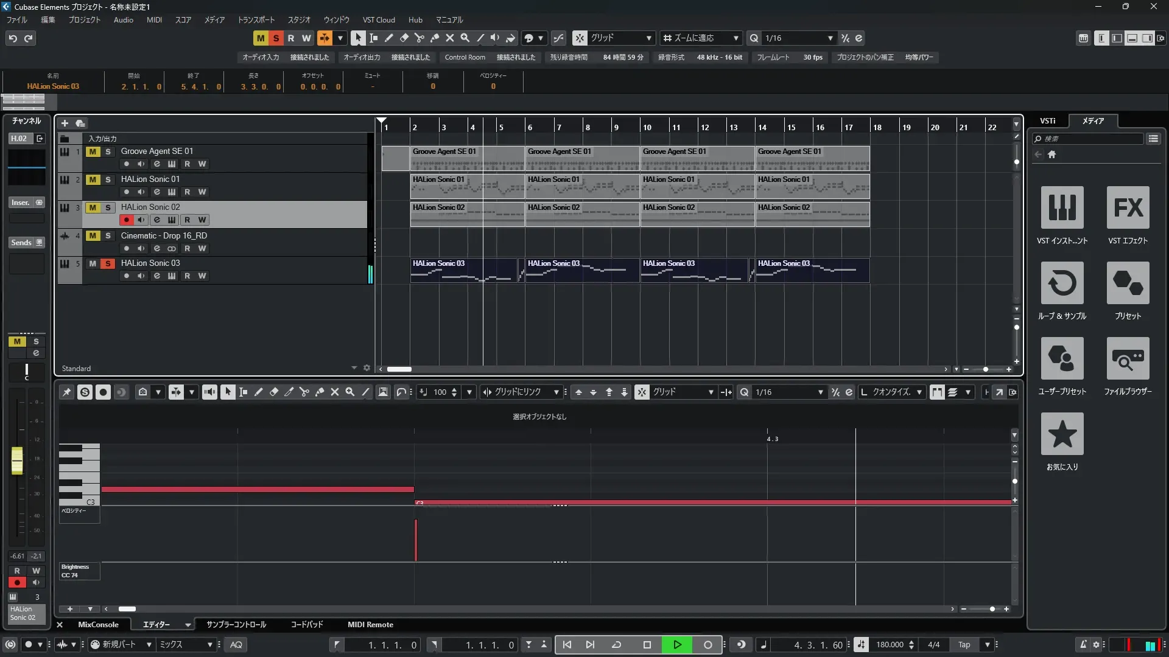The image size is (1169, 657).
Task: Select the Glue tool in main toolbar
Action: pos(435,38)
